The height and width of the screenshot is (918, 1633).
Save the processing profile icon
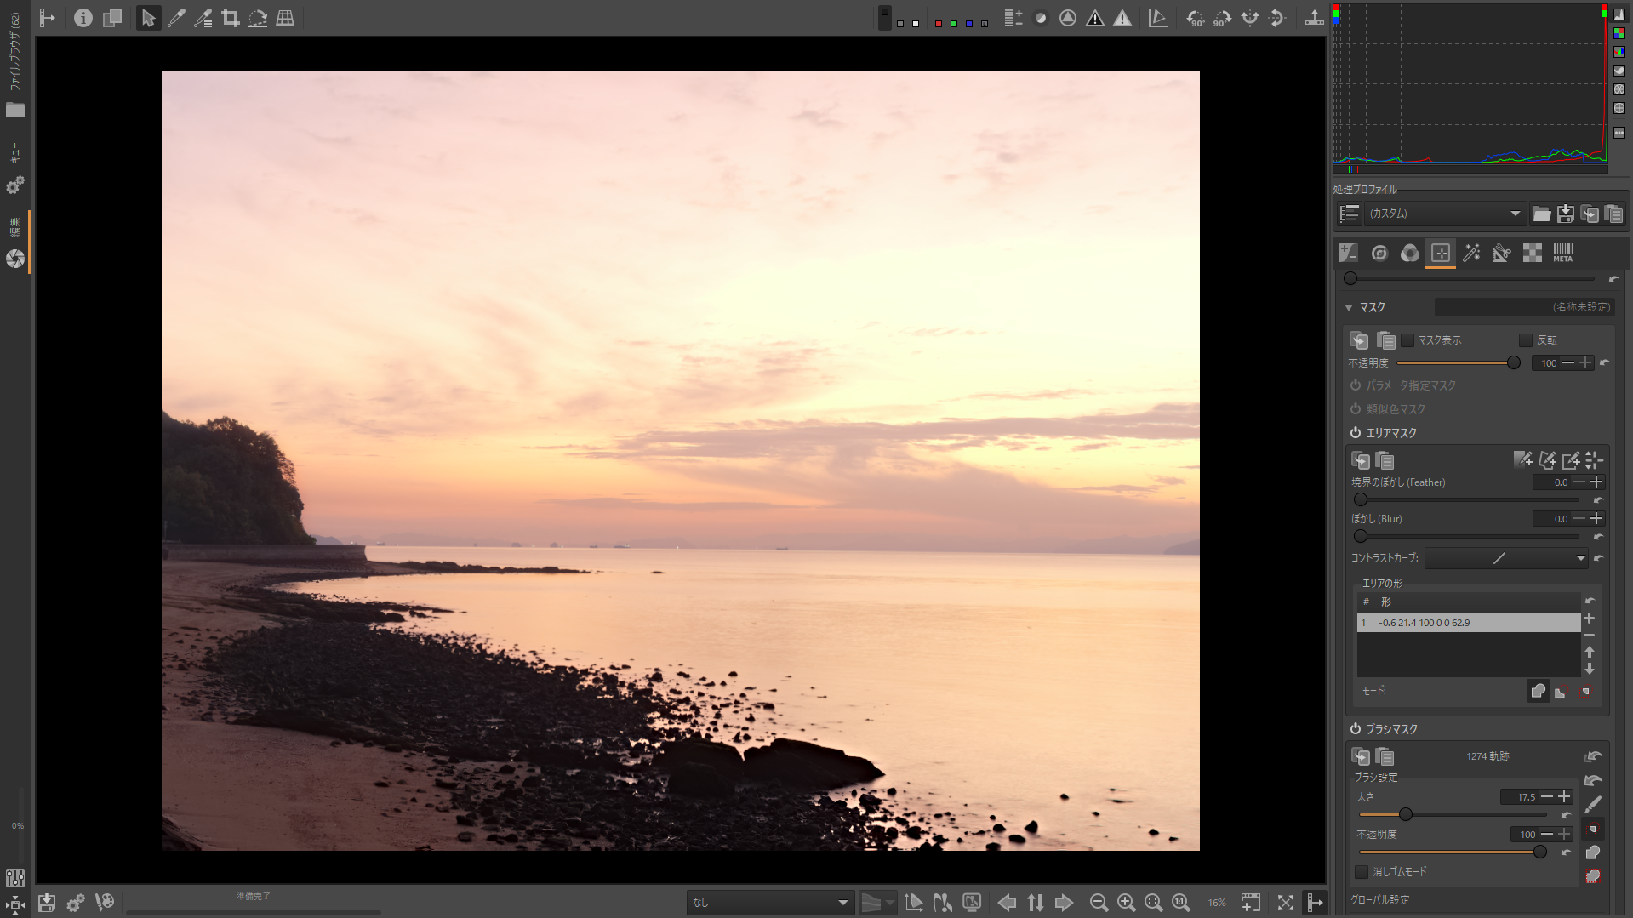(1565, 214)
